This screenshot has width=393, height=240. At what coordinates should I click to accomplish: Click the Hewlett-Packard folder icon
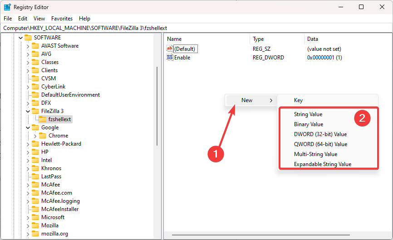(35, 144)
